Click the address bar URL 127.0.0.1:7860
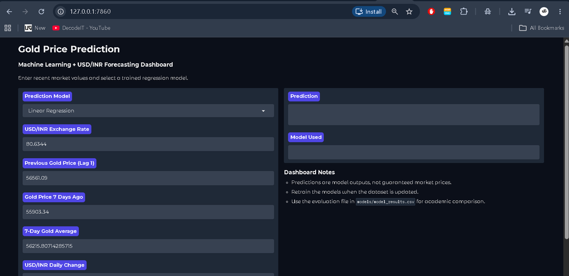The height and width of the screenshot is (276, 569). (91, 12)
